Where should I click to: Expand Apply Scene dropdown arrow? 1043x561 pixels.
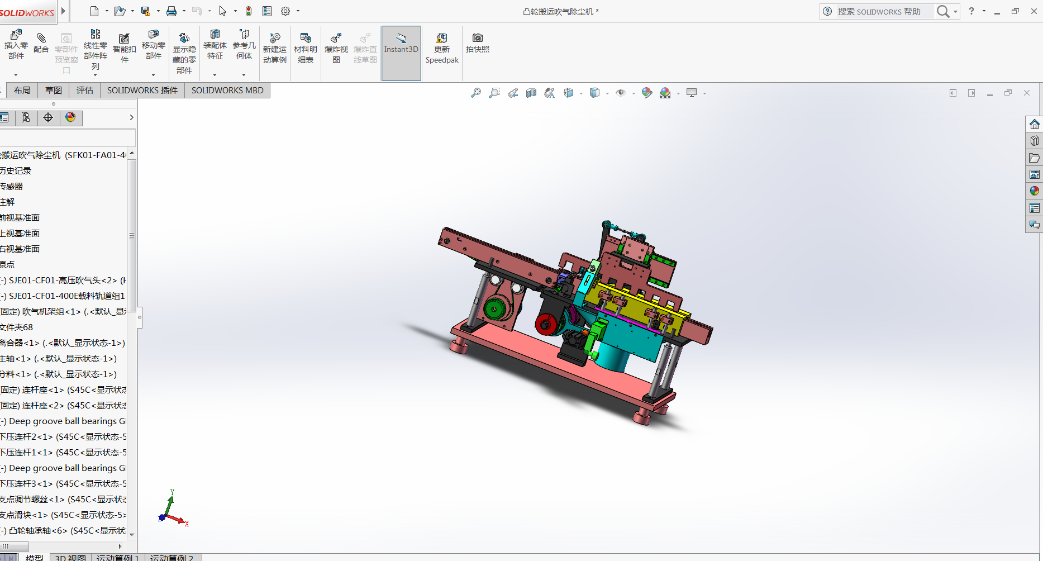[x=678, y=94]
